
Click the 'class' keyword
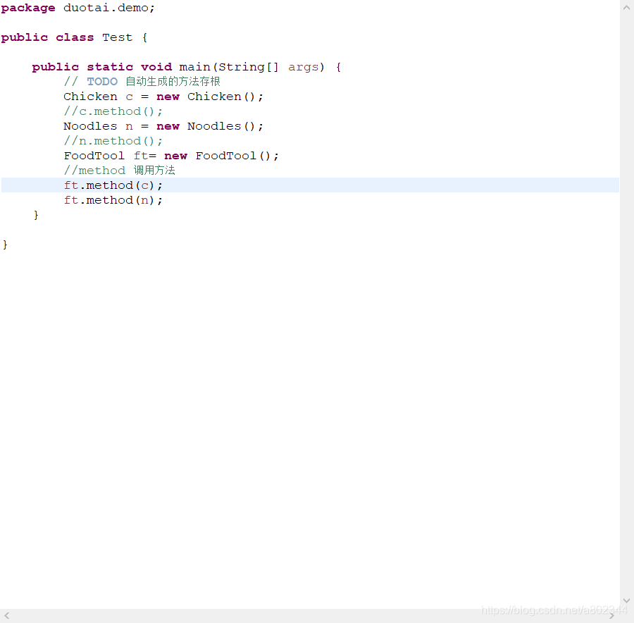point(75,37)
